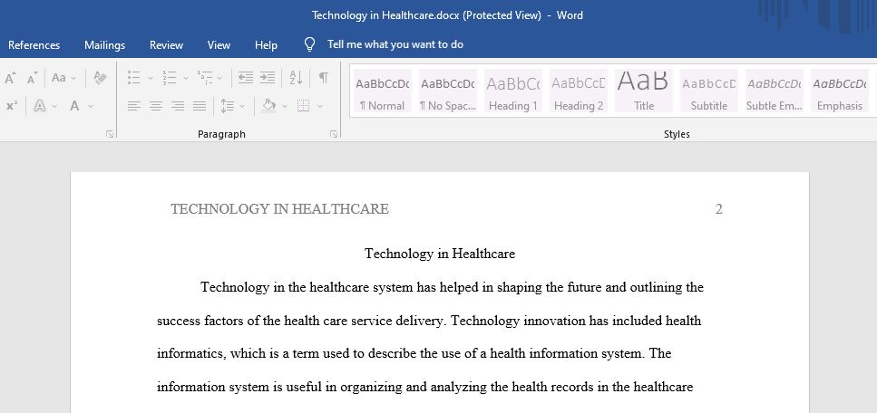Screen dimensions: 877x413
Task: Apply Subtle Emphasis style
Action: point(775,91)
